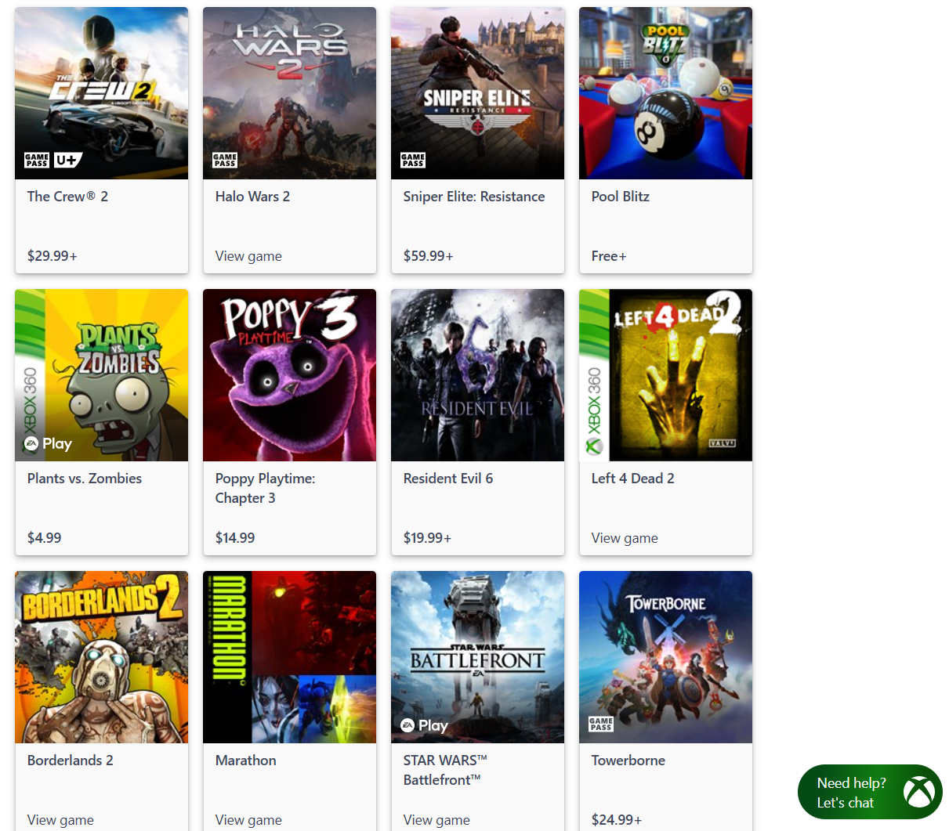Click Halo Wars 2 title link

252,197
